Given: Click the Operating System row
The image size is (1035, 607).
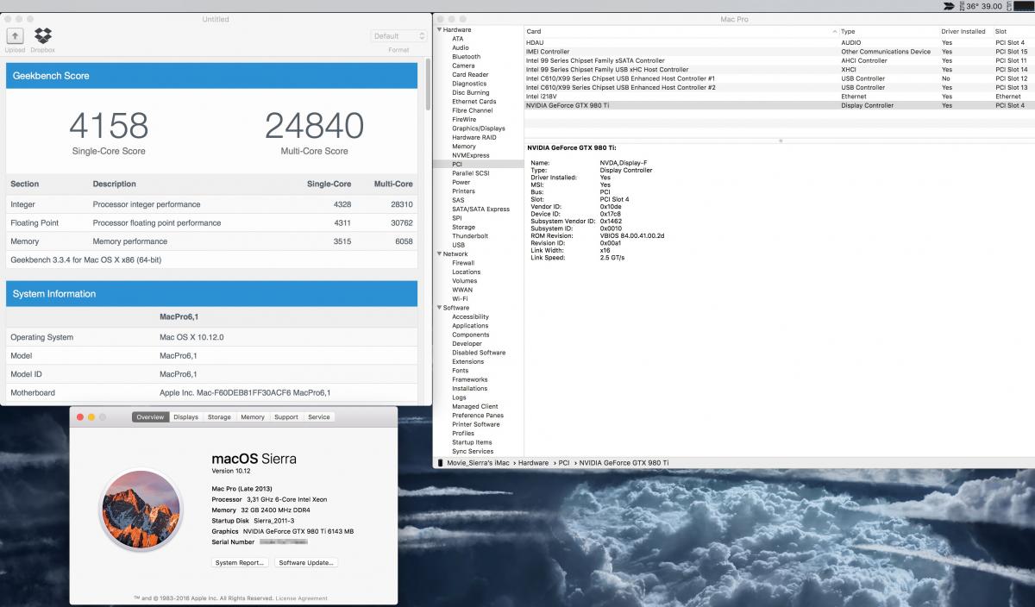Looking at the screenshot, I should pyautogui.click(x=212, y=337).
